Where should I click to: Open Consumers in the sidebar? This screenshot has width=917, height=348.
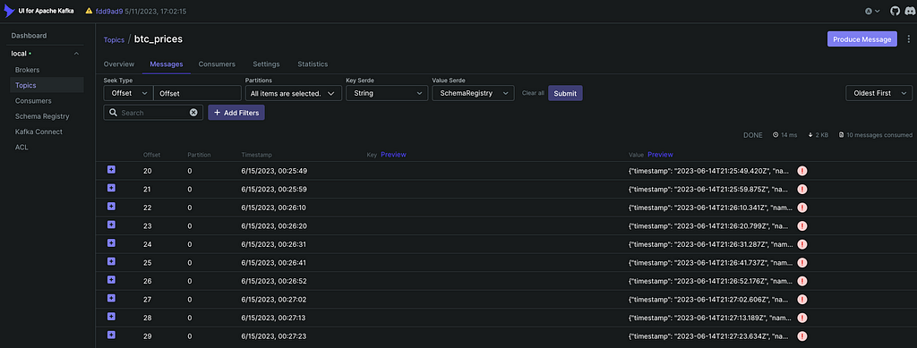(47, 100)
